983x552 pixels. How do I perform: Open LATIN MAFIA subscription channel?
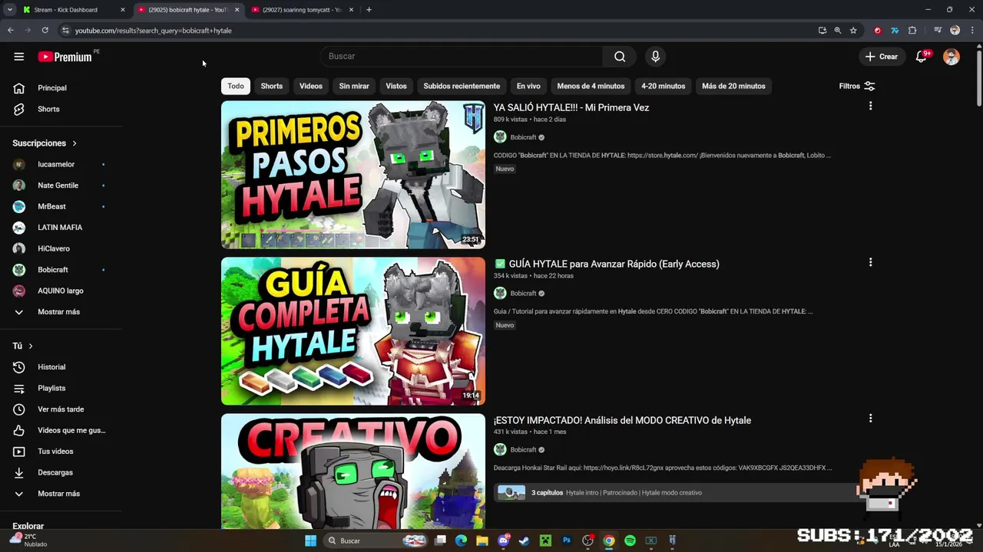click(61, 228)
